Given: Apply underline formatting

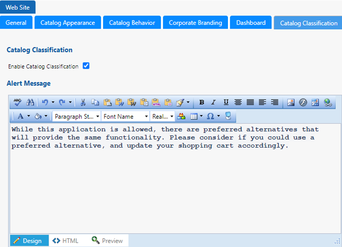Looking at the screenshot, I should tap(226, 102).
